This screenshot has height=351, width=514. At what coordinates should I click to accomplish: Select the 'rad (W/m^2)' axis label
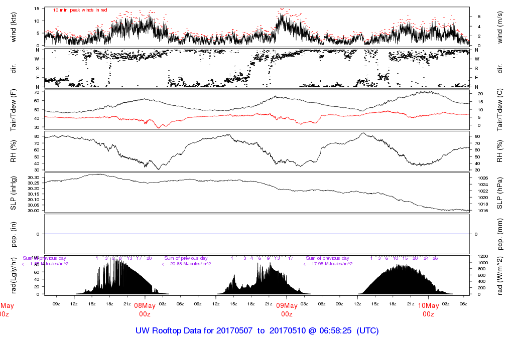[x=500, y=275]
